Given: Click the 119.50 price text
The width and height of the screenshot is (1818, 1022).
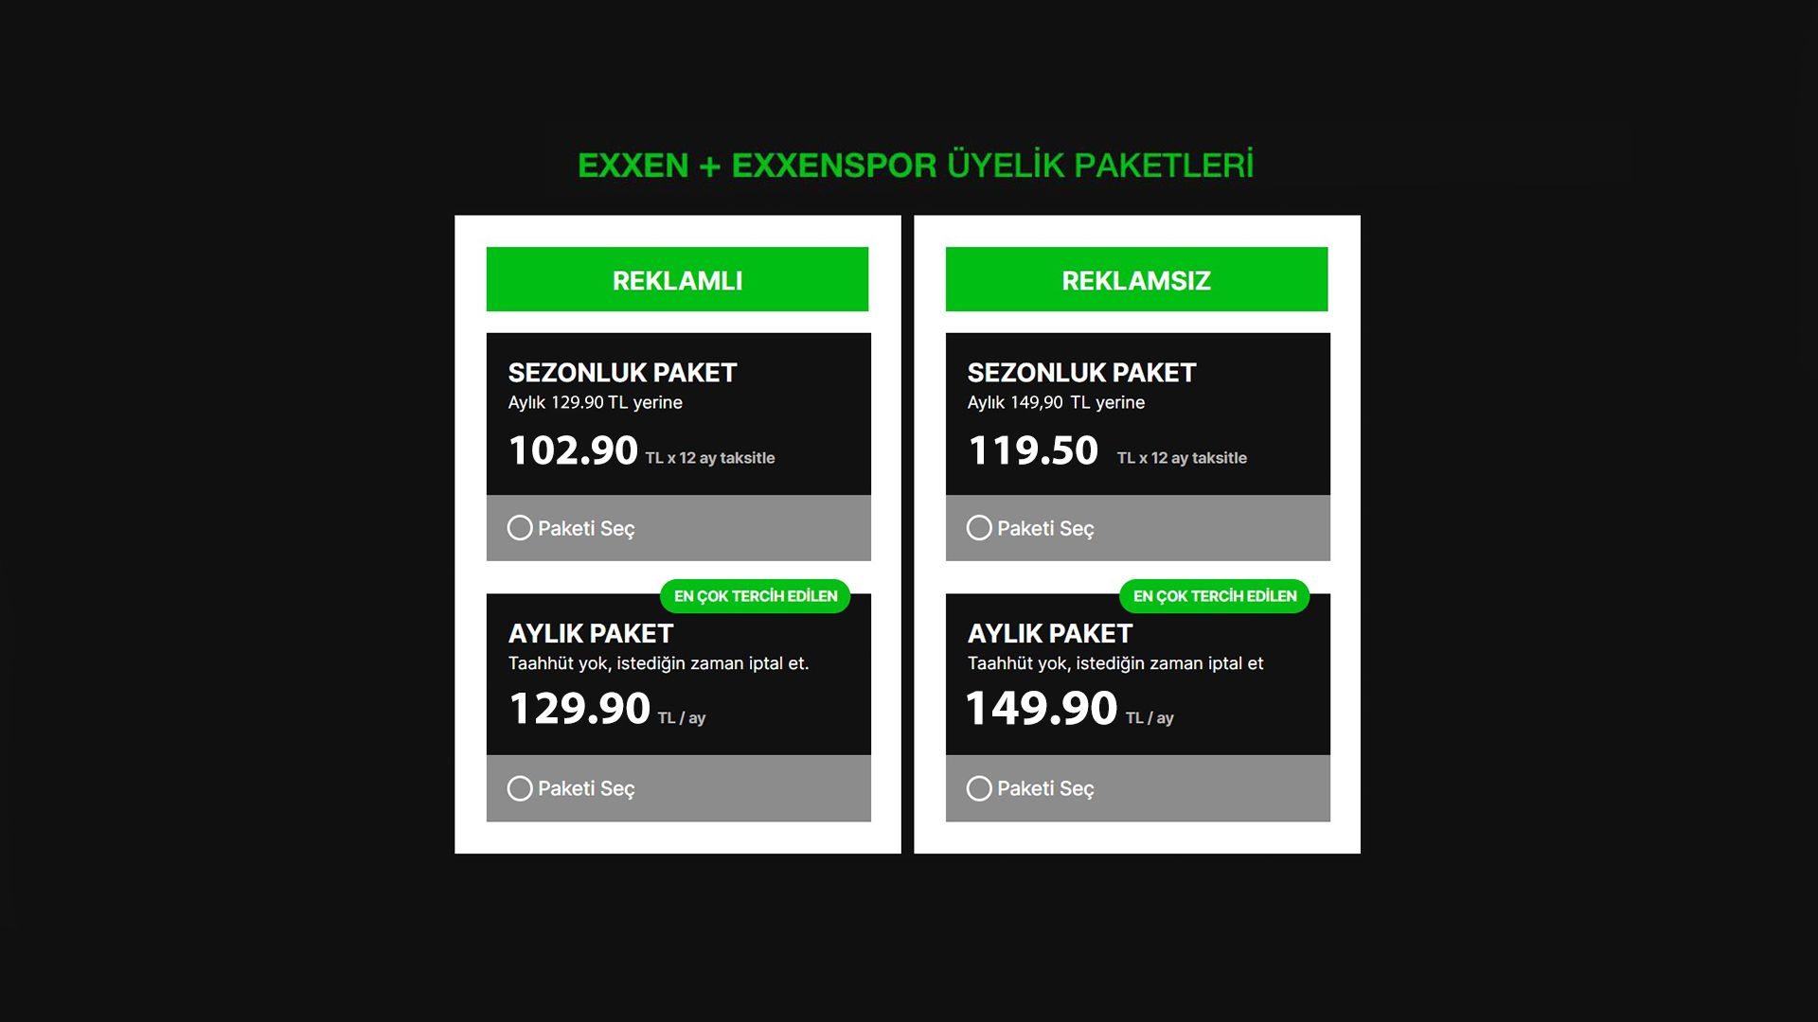Looking at the screenshot, I should [x=1033, y=450].
